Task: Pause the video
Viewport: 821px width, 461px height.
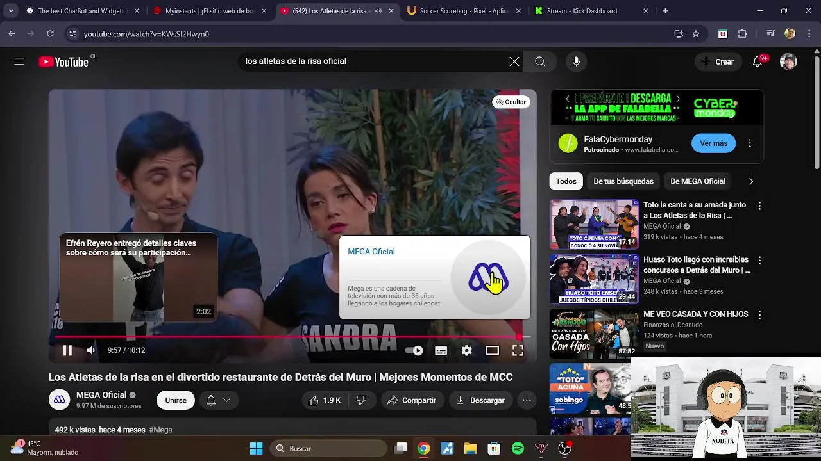Action: (67, 350)
